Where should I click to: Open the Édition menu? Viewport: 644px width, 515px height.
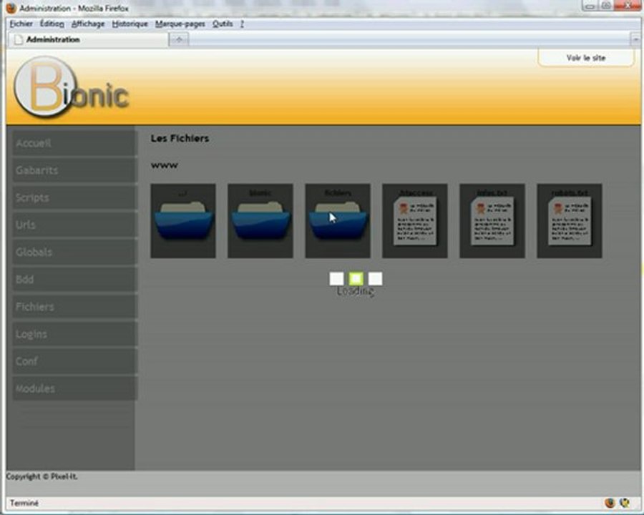click(52, 24)
